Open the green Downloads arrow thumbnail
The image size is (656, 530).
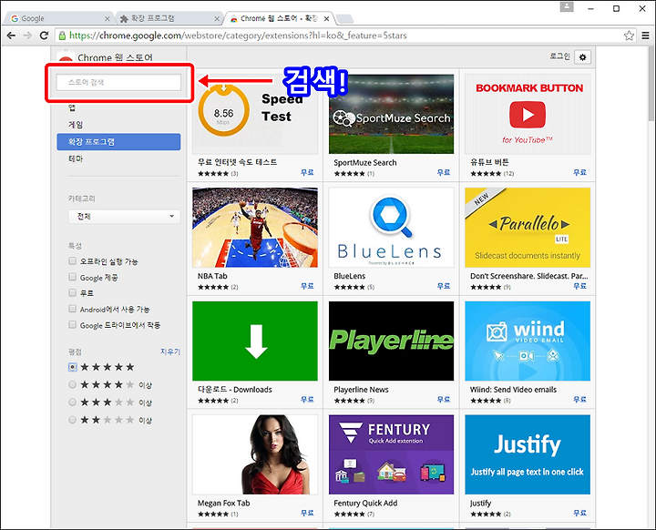(x=255, y=341)
